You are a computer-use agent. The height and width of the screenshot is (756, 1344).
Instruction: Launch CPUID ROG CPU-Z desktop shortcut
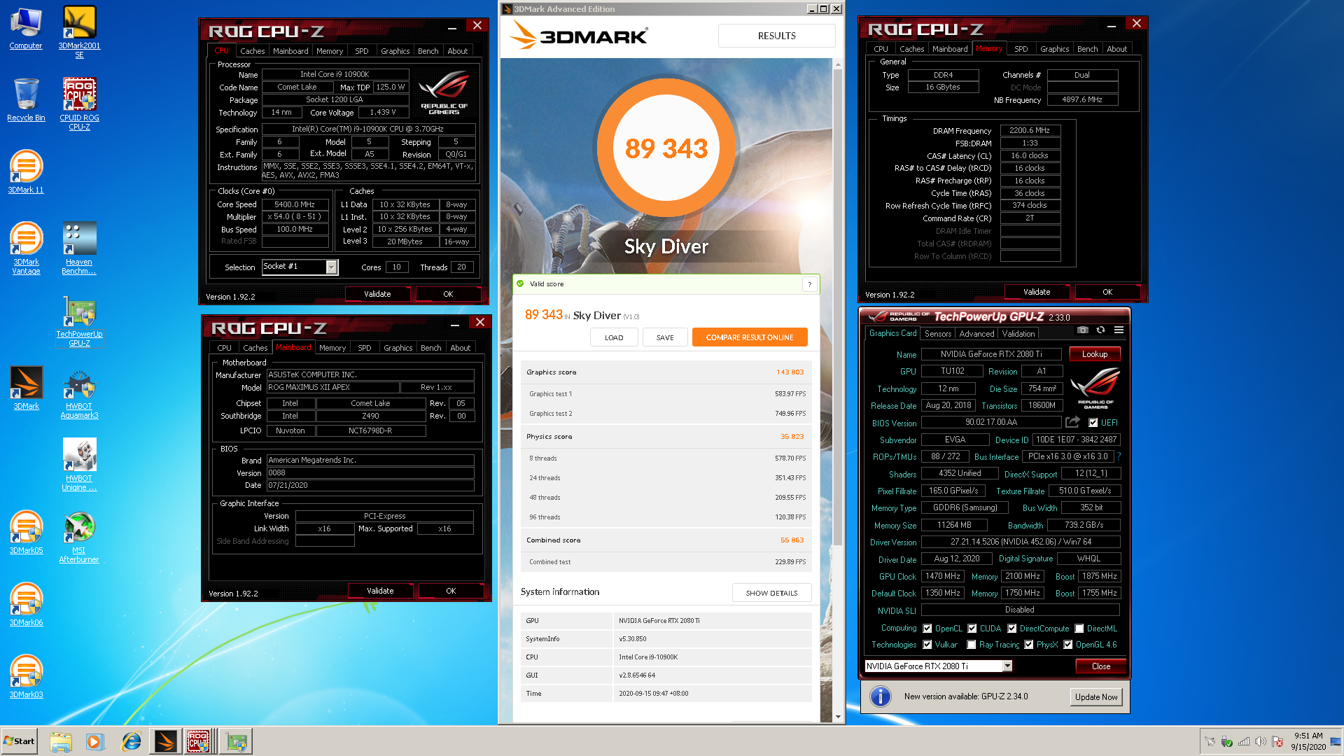(79, 104)
